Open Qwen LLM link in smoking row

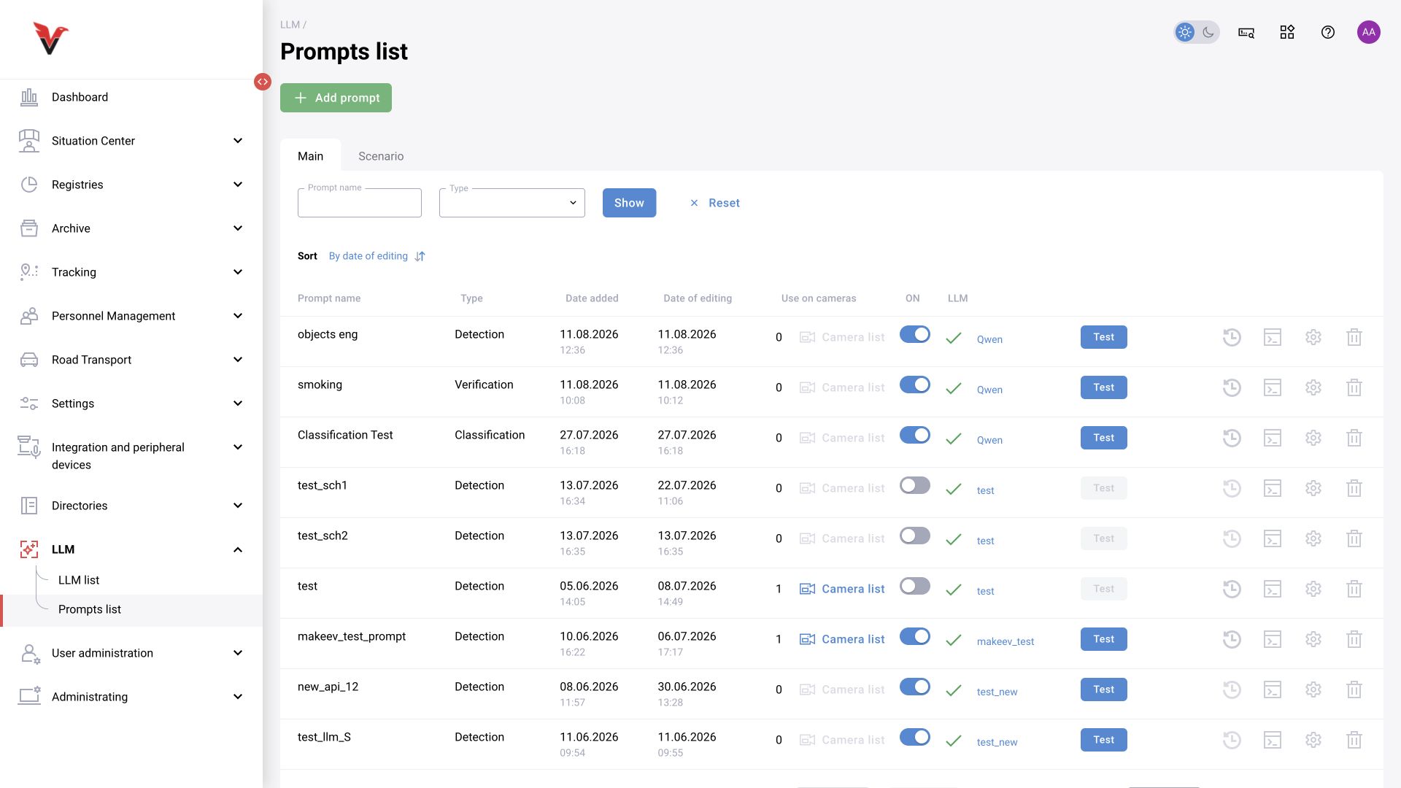point(989,390)
